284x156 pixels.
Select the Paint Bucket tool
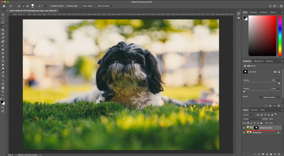tap(3, 61)
